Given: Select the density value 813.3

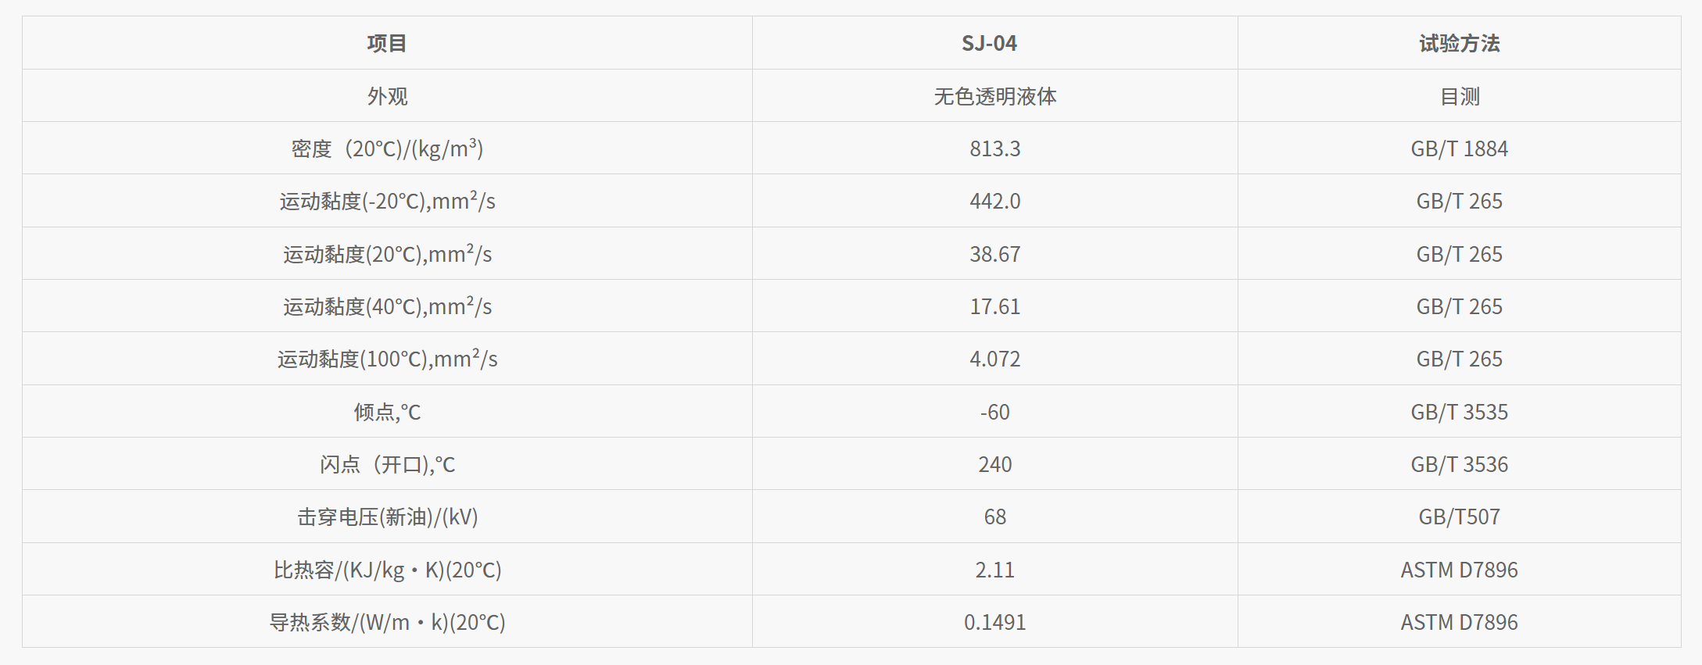Looking at the screenshot, I should coord(994,148).
